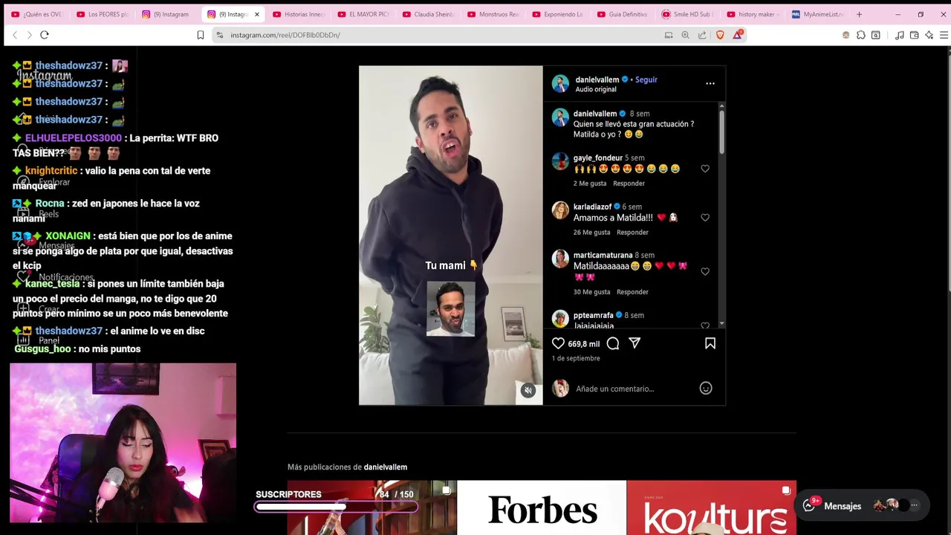This screenshot has width=951, height=535.
Task: Go back in the browser
Action: click(x=14, y=35)
